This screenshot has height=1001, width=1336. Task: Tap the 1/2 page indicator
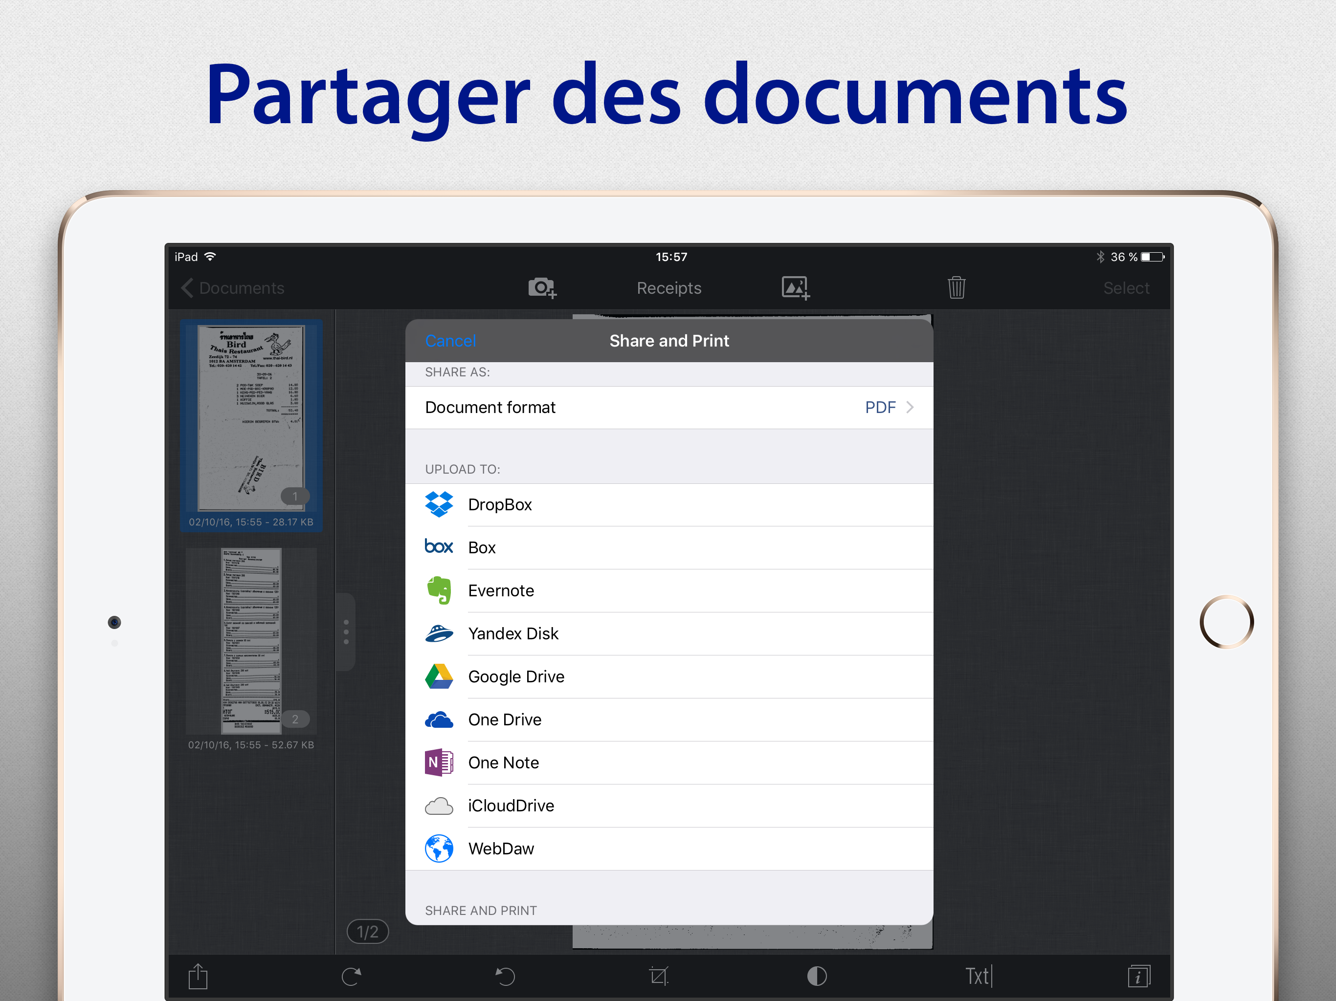pos(367,932)
